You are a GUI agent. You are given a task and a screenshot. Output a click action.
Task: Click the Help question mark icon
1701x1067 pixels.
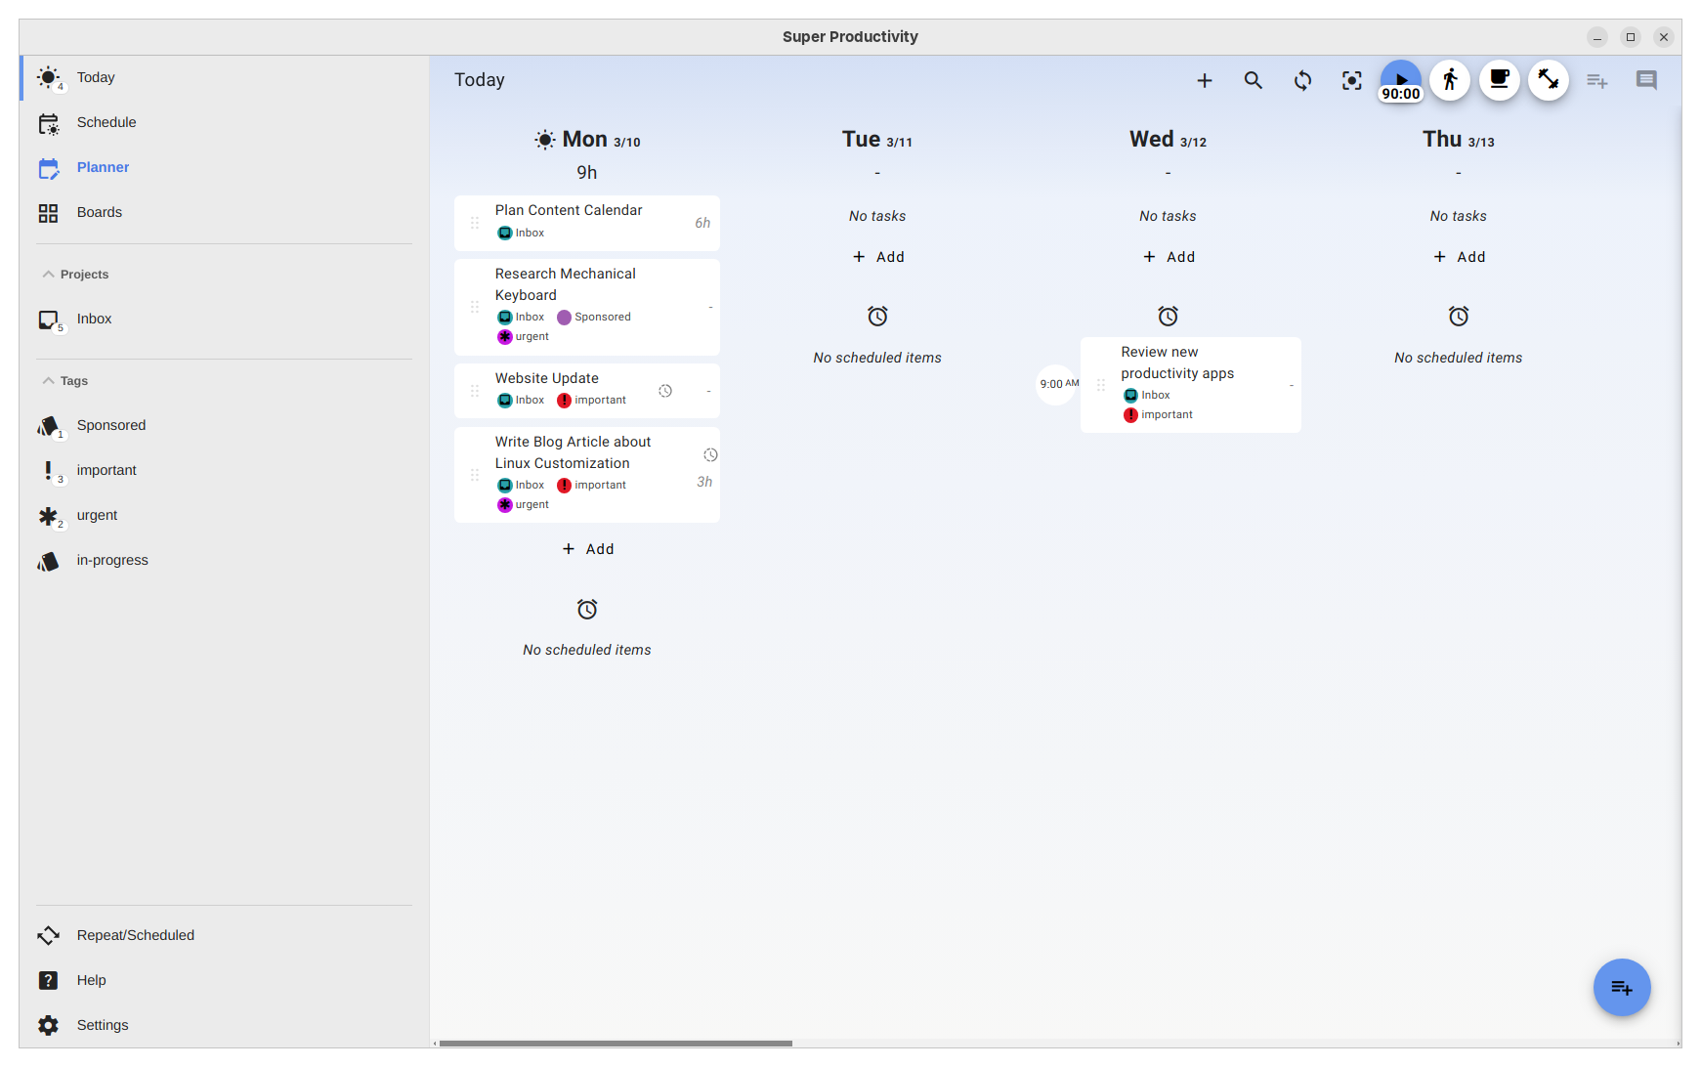pos(48,980)
